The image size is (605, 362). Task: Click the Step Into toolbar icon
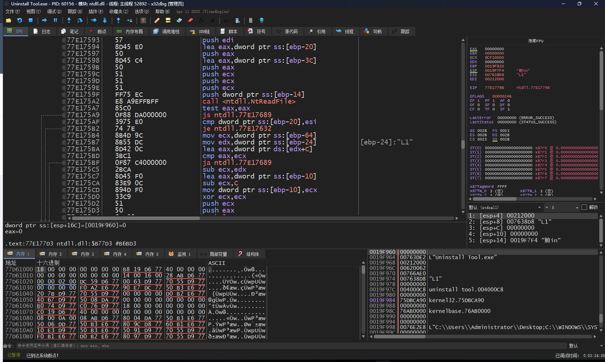69,20
